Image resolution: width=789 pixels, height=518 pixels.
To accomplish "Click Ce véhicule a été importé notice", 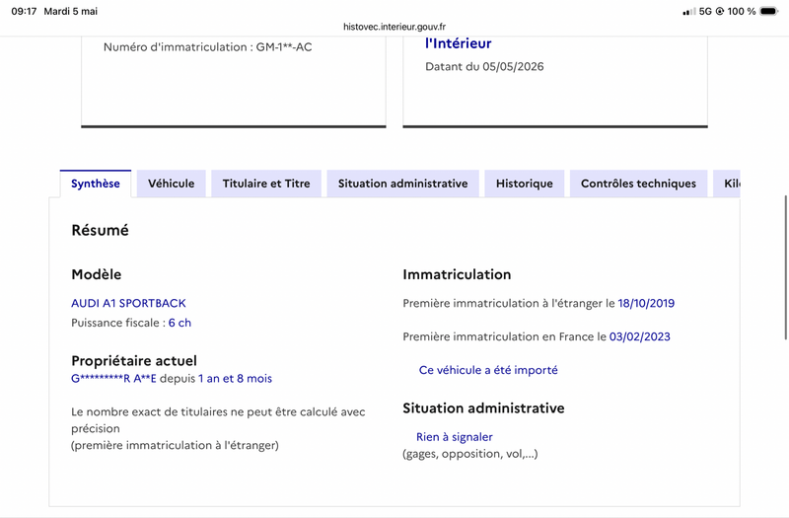I will tap(488, 370).
